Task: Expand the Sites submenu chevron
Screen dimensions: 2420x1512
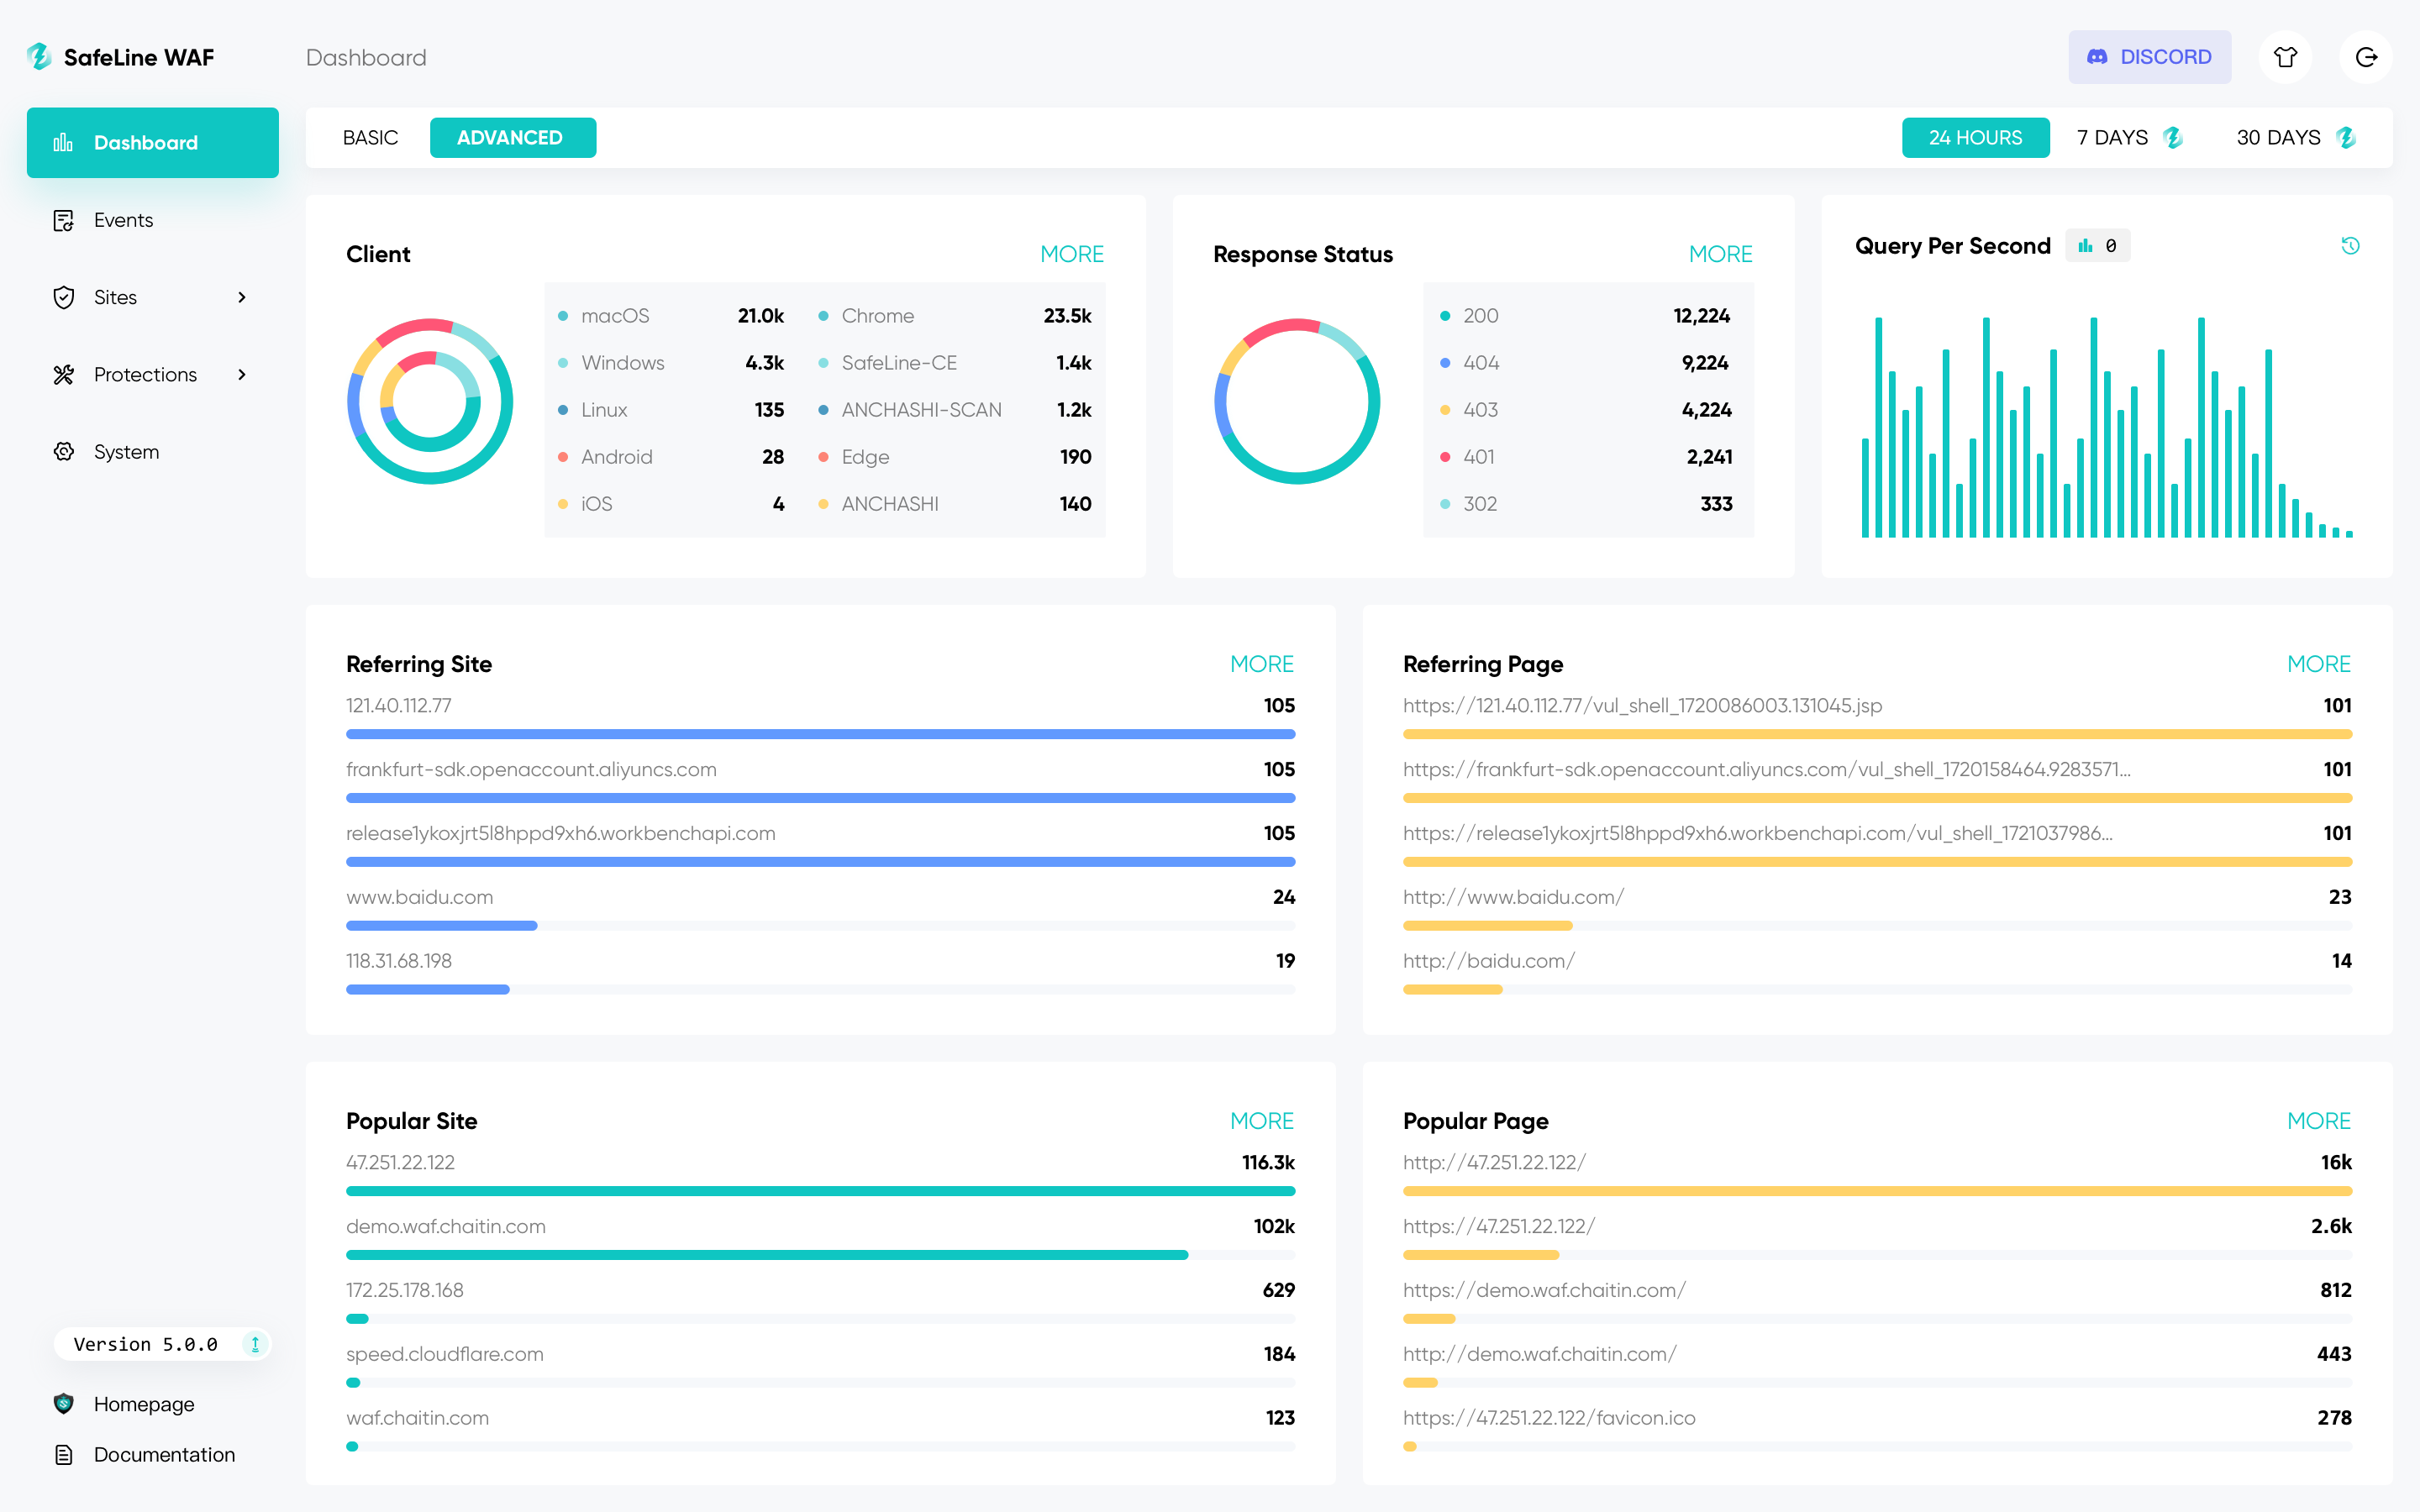Action: (242, 297)
